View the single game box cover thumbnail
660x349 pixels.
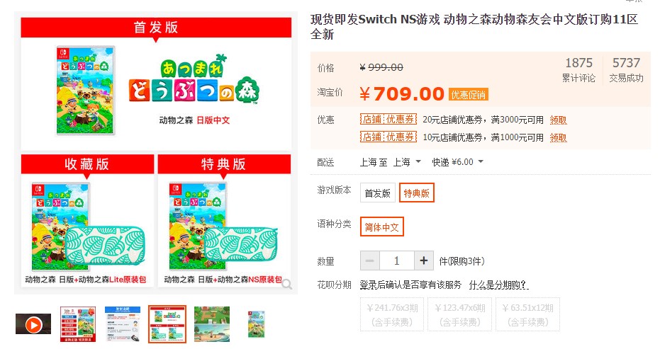[x=257, y=324]
